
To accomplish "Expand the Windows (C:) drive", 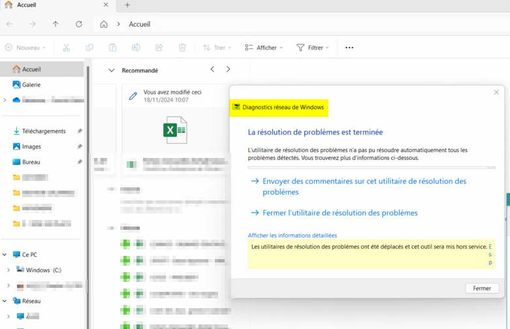I will pyautogui.click(x=8, y=270).
